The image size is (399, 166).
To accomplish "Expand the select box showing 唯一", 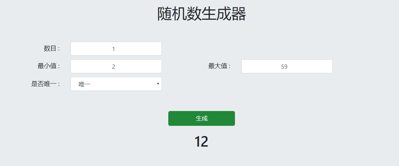I will [x=116, y=84].
